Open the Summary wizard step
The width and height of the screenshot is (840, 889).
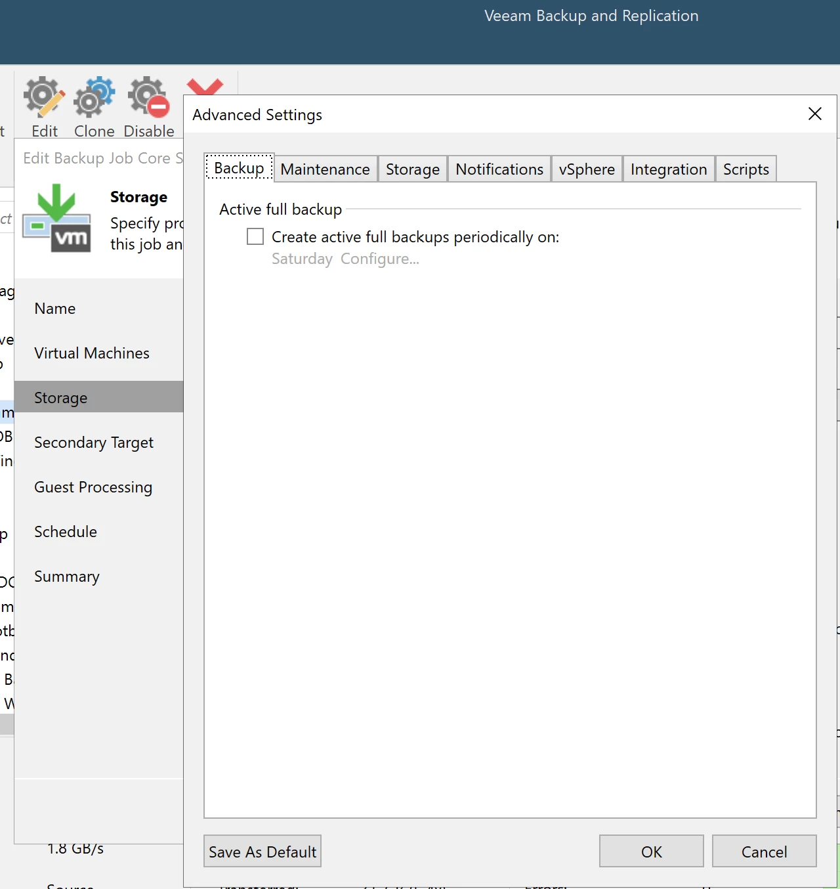67,576
